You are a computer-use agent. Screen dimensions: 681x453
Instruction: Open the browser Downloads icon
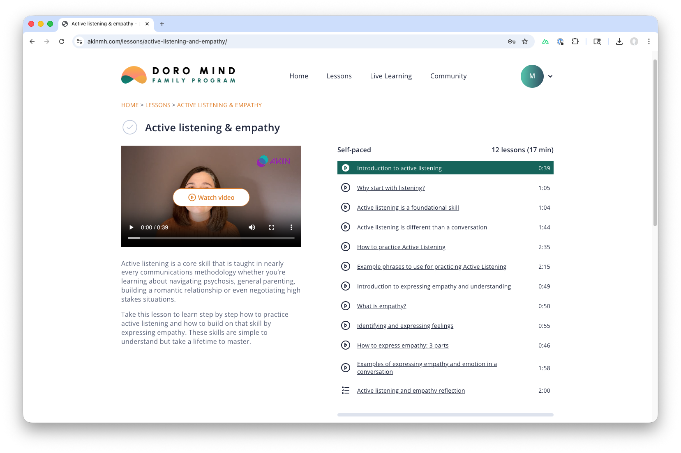(x=619, y=41)
